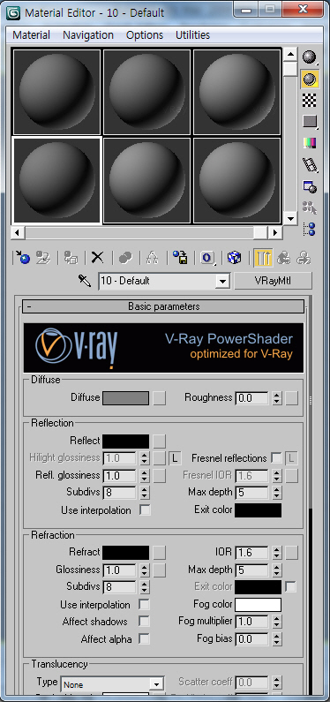Click the Reset Map/Mtl X icon

pos(97,258)
